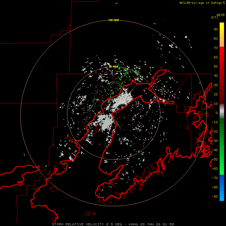Click the 20 JAN 26 date stamp
The height and width of the screenshot is (226, 226).
click(150, 224)
